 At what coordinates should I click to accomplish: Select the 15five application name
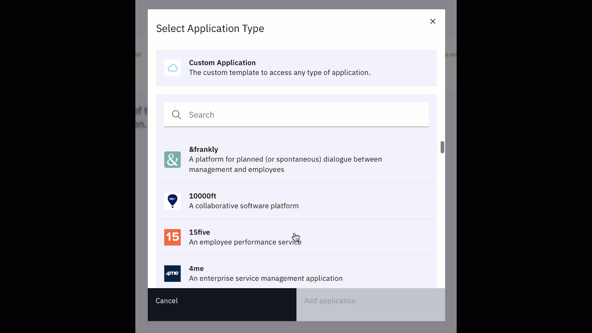click(200, 232)
